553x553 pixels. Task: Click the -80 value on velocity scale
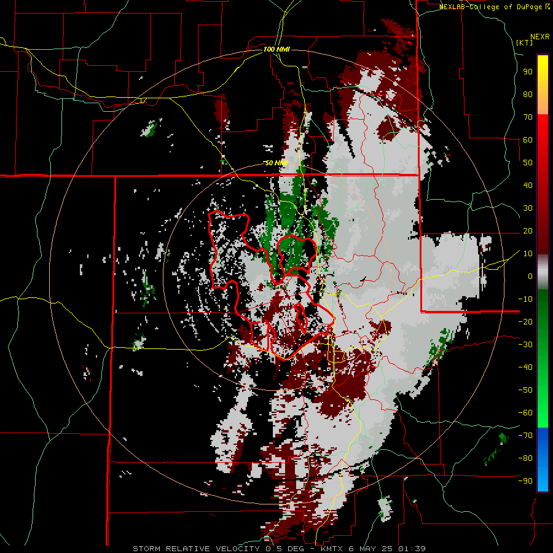click(525, 458)
